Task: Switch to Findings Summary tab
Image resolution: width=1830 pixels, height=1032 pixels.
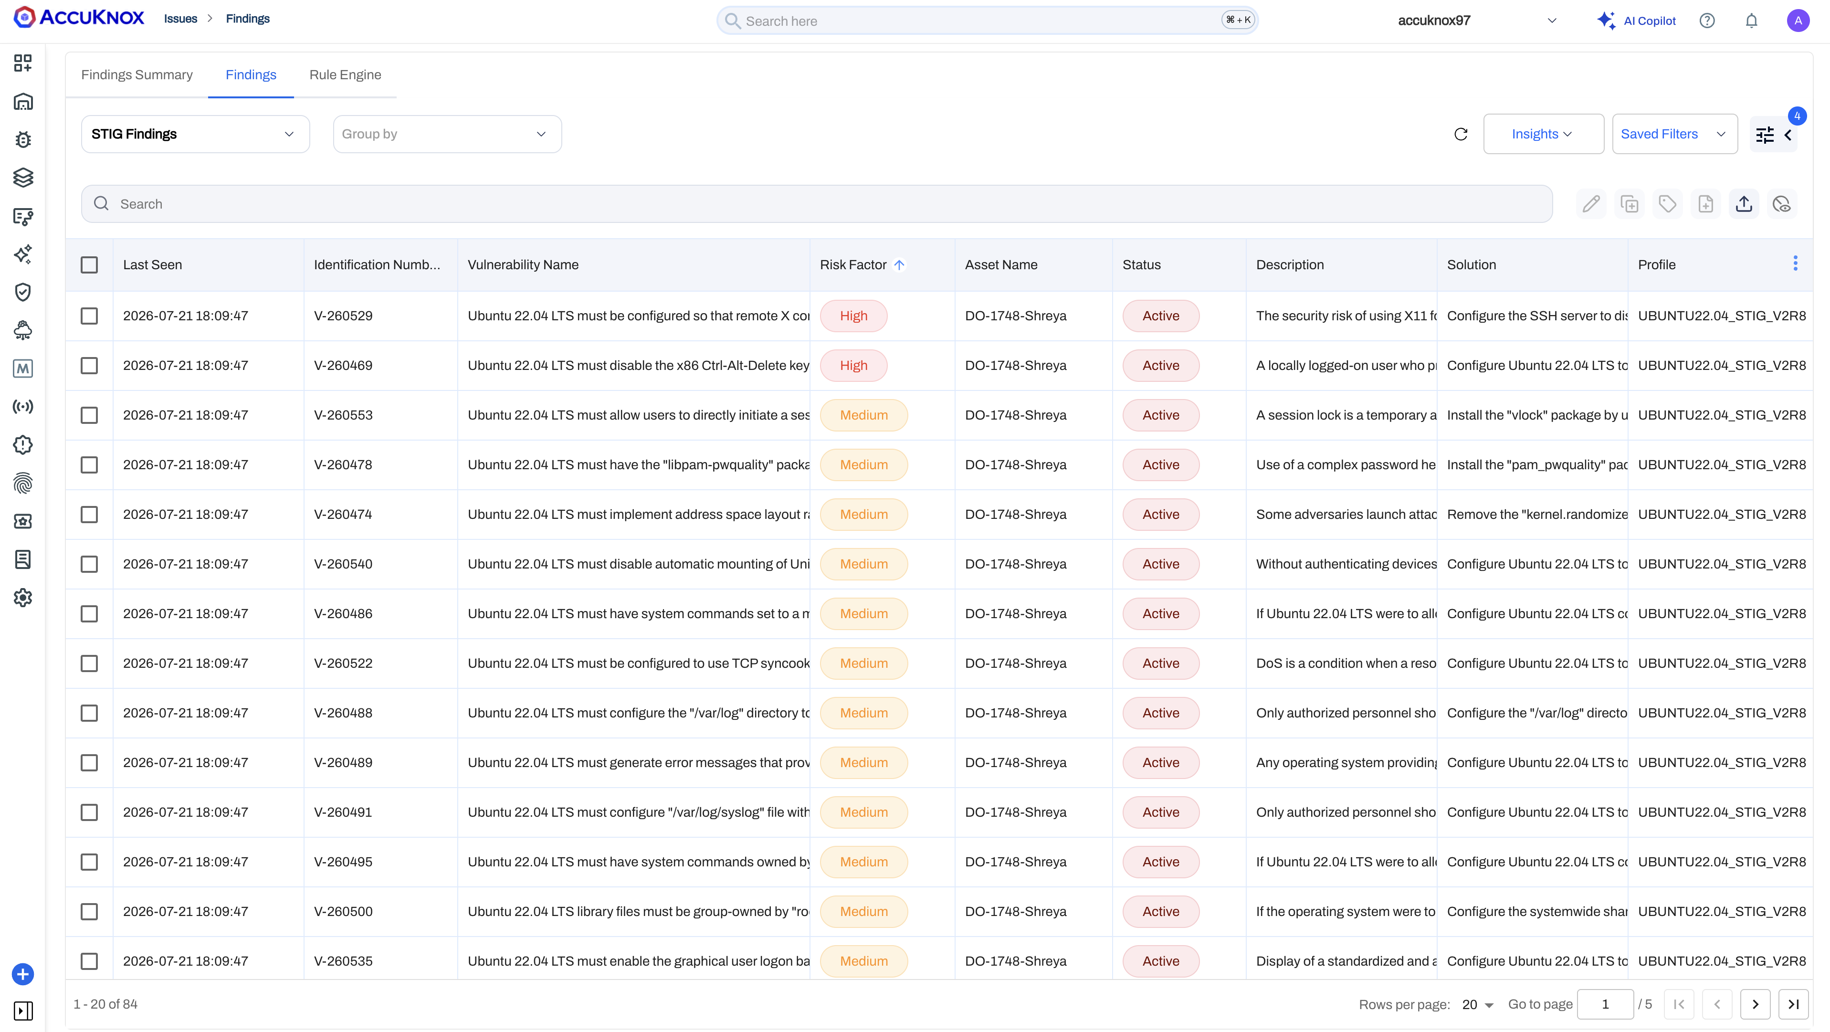Action: point(137,74)
